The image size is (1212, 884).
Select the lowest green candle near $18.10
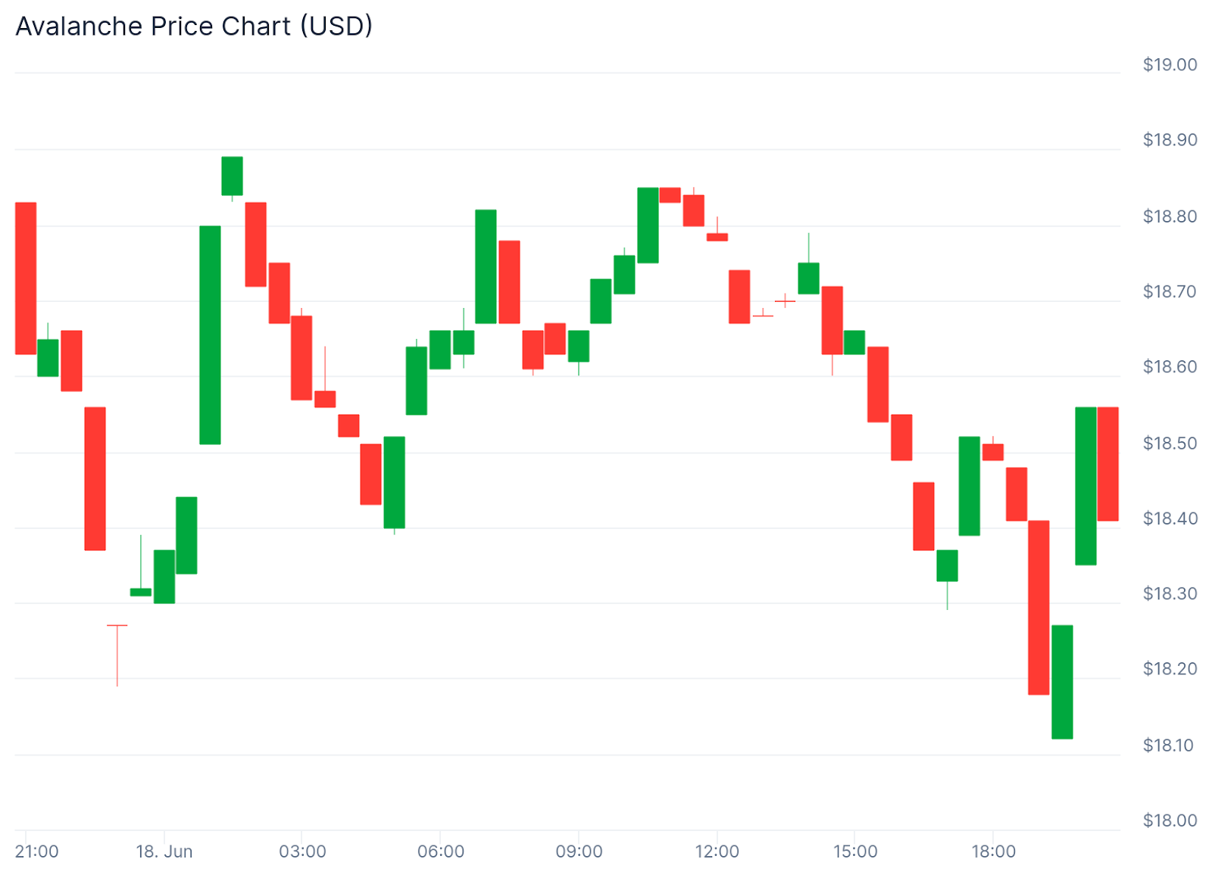pyautogui.click(x=1062, y=681)
